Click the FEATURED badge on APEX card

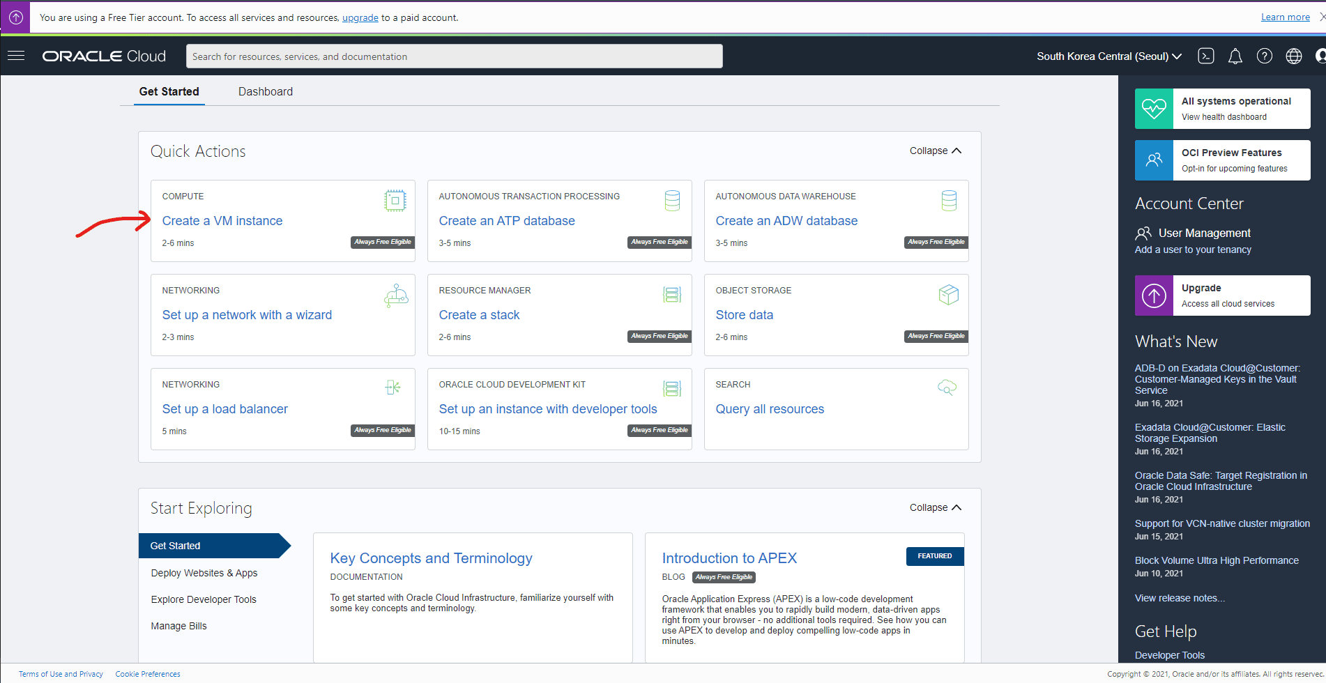tap(935, 556)
